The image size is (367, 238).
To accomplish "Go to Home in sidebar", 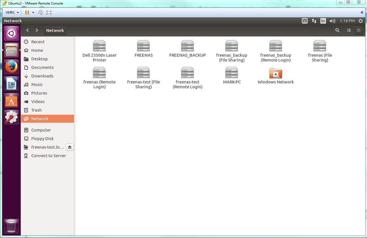I will 47,50.
